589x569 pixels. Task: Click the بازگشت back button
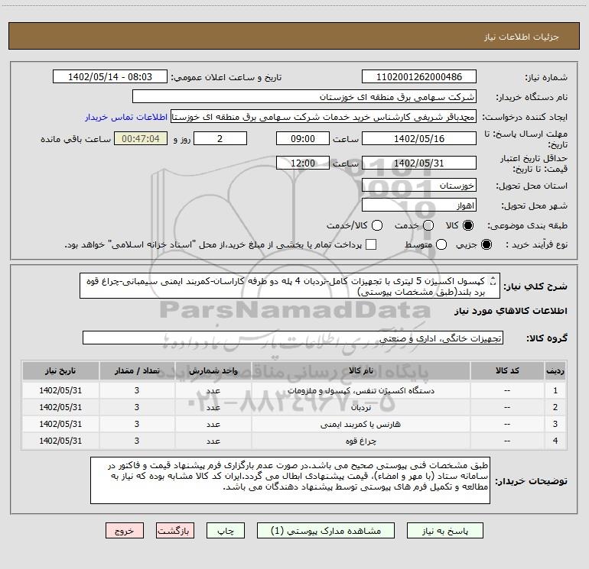(175, 530)
